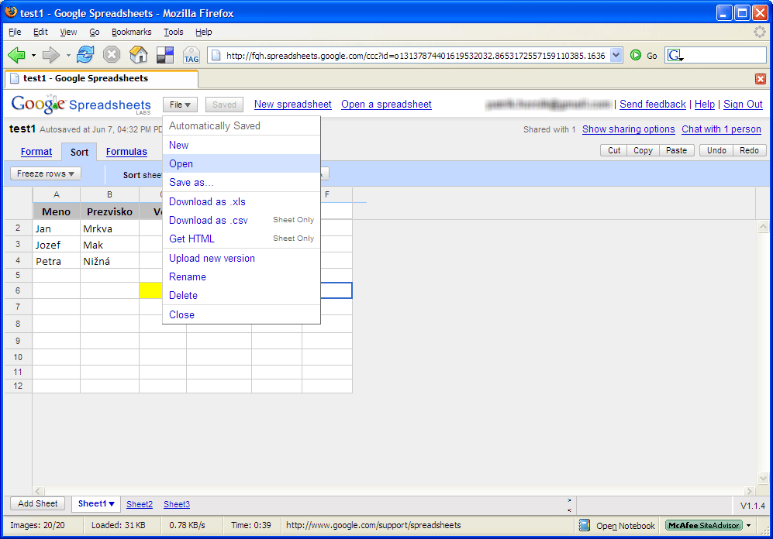This screenshot has width=773, height=539.
Task: Click the Send feedback link
Action: (653, 105)
